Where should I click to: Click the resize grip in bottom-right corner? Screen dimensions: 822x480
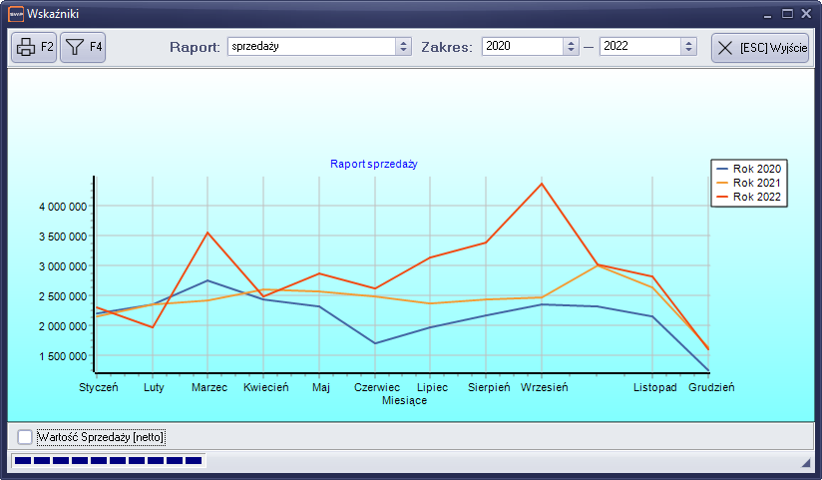point(806,464)
